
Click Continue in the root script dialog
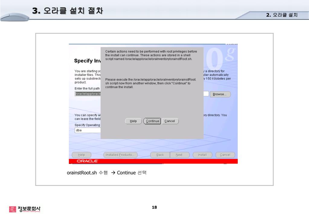[152, 121]
